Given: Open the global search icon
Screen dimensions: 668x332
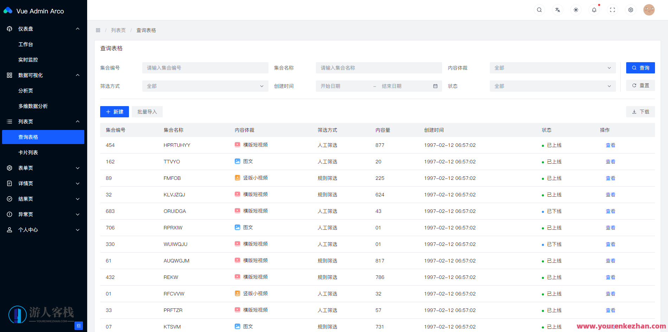Looking at the screenshot, I should click(x=539, y=10).
